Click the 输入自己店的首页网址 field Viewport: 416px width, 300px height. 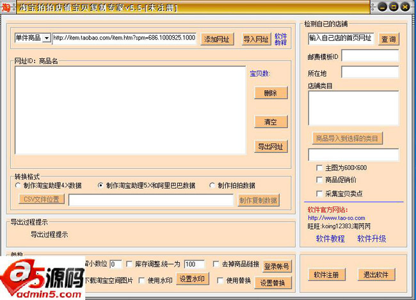click(x=341, y=38)
